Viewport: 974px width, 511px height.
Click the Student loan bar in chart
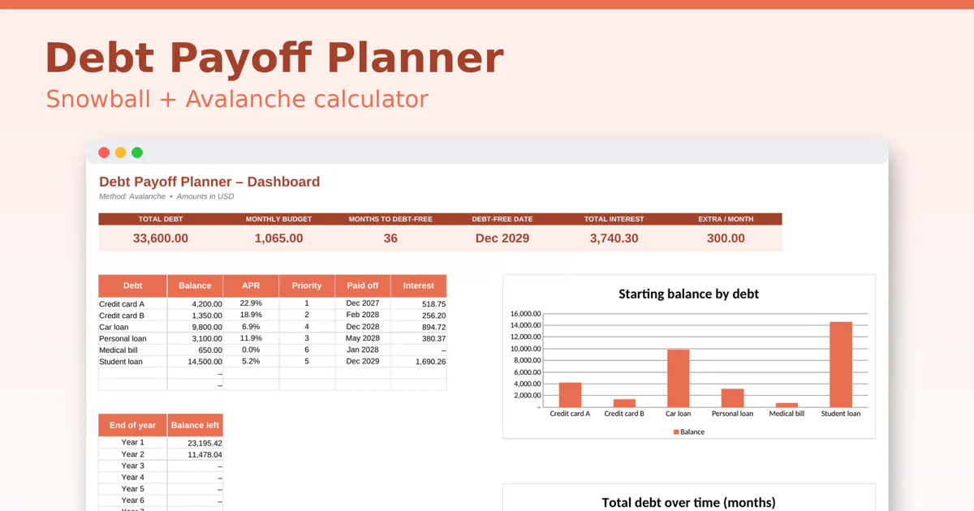coord(841,364)
